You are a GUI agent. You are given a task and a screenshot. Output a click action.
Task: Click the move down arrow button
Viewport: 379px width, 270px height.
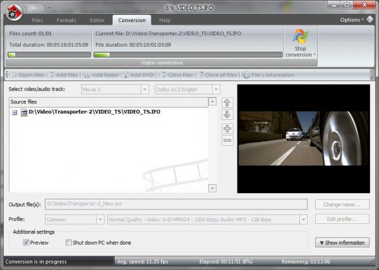(227, 115)
